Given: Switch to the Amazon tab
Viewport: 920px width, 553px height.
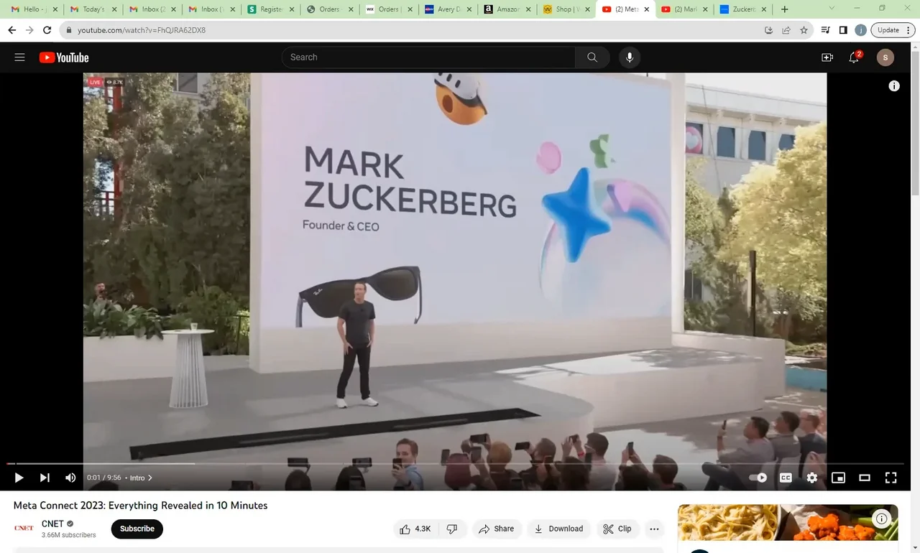Looking at the screenshot, I should point(506,9).
